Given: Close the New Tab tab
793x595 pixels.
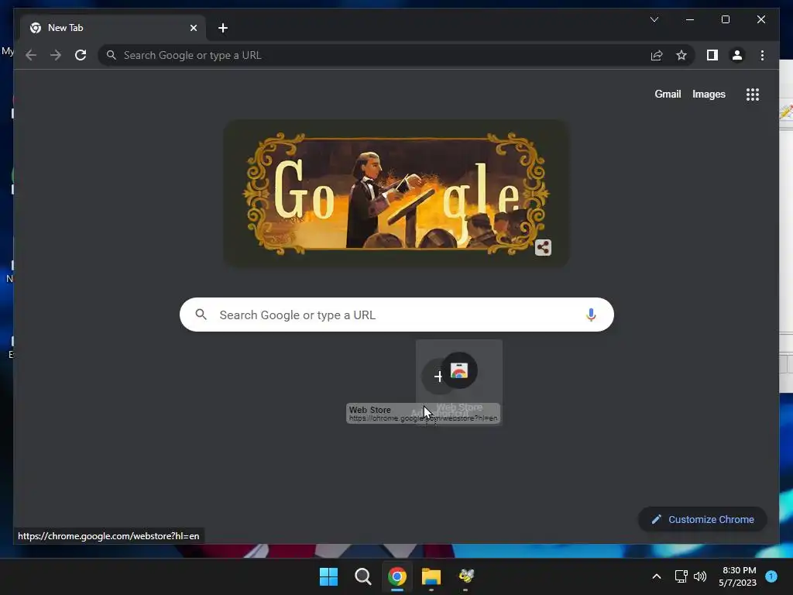Looking at the screenshot, I should 193,28.
